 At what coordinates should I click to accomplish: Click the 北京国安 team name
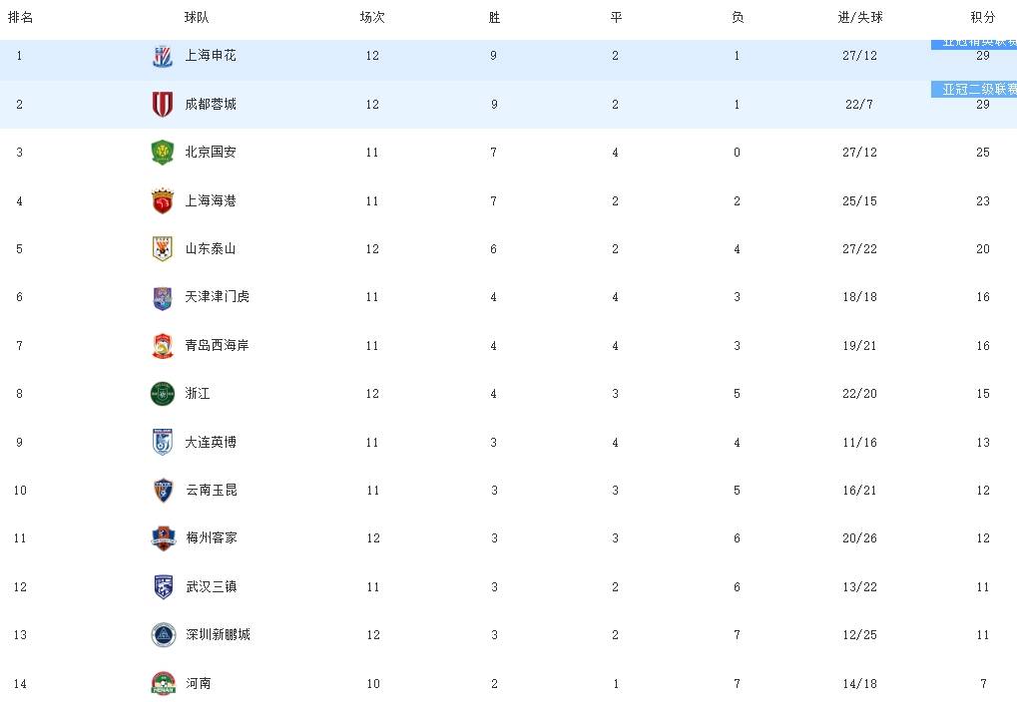pos(211,153)
